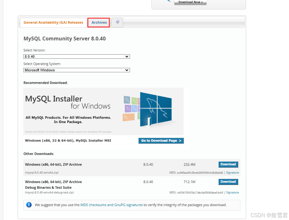Open Signature link for mysql-8.0.40-winx64.zip

(x=233, y=173)
